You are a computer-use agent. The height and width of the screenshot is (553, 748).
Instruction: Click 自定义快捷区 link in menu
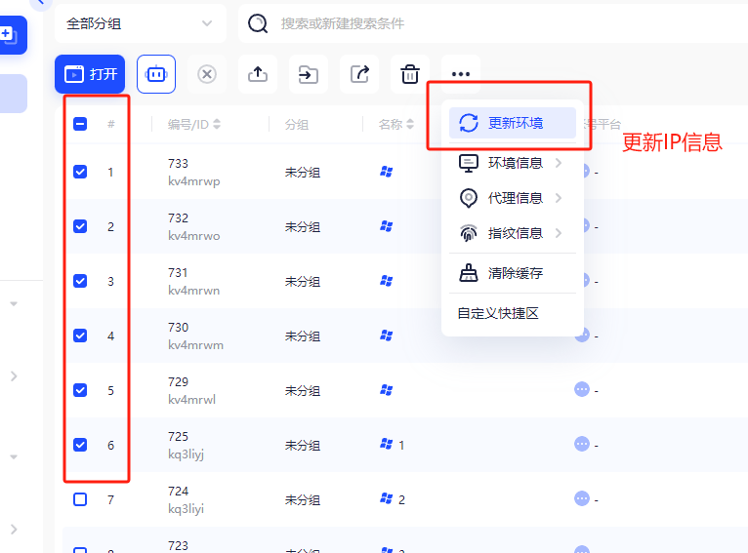pyautogui.click(x=498, y=313)
